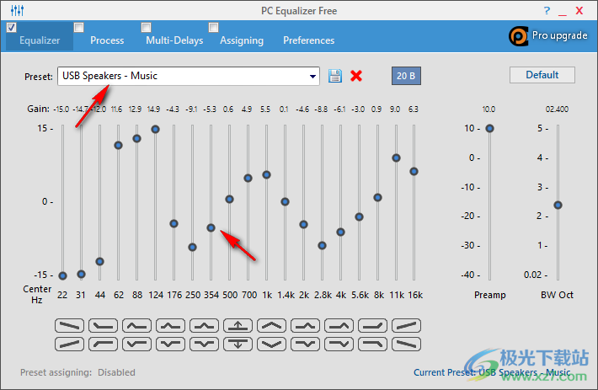Apply the high-shelf cut curve in lower row

[372, 345]
